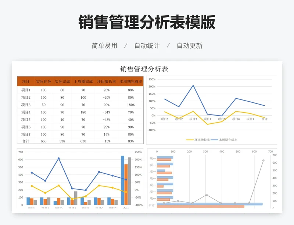The width and height of the screenshot is (294, 225).
Task: Click the 项目2 row label in table
Action: tap(26, 97)
